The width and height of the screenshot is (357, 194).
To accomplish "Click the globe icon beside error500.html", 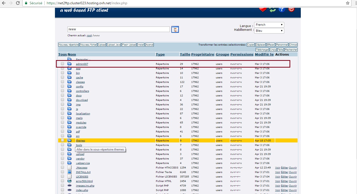I will pyautogui.click(x=69, y=181).
